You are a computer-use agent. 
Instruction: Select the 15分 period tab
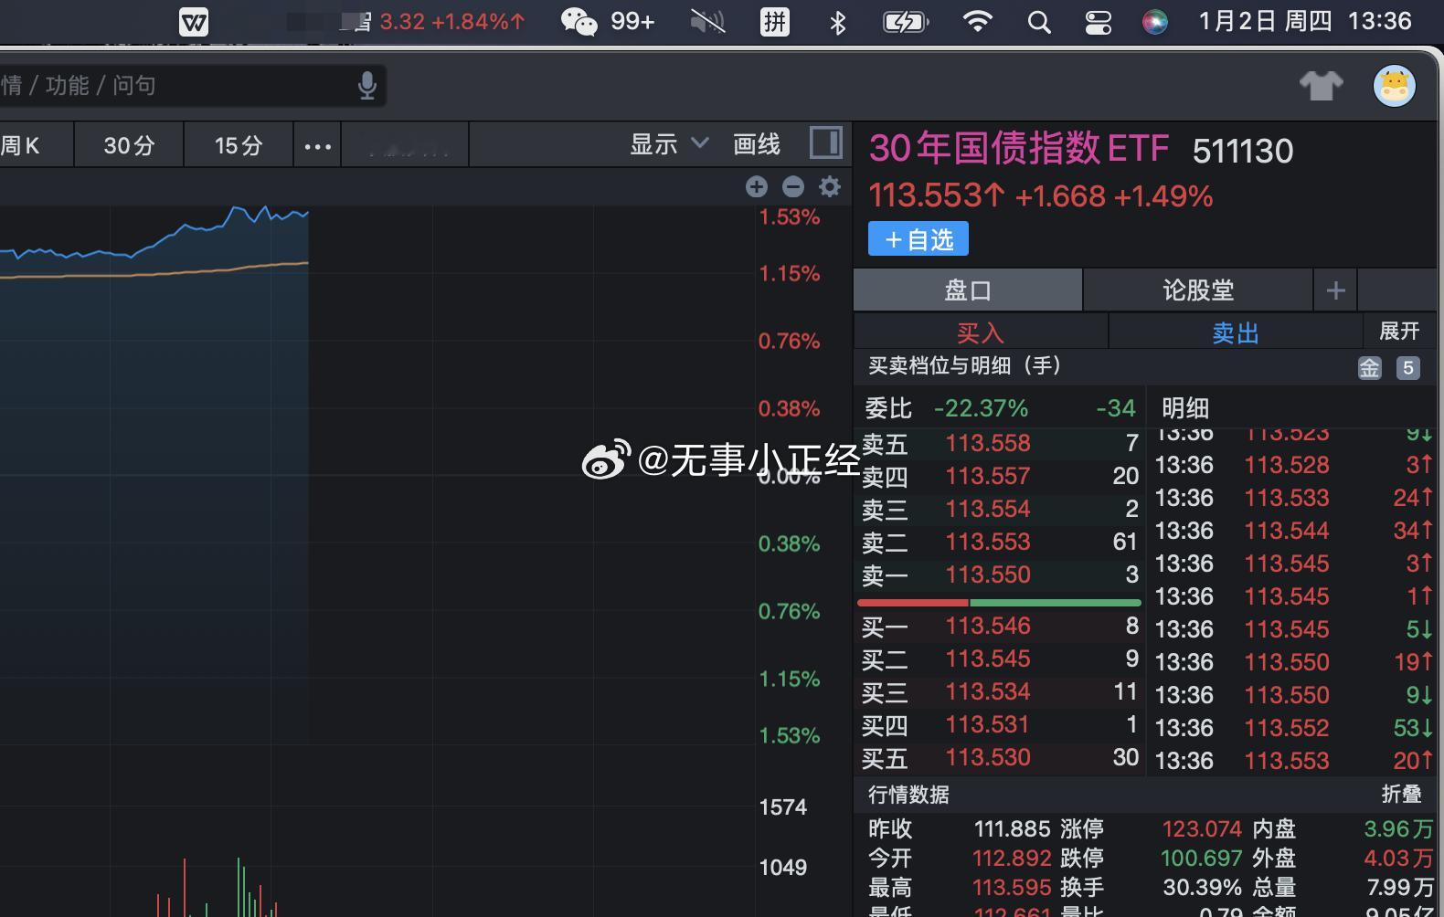pos(239,145)
